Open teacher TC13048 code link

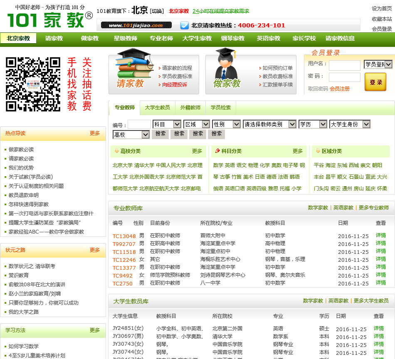[x=124, y=236]
